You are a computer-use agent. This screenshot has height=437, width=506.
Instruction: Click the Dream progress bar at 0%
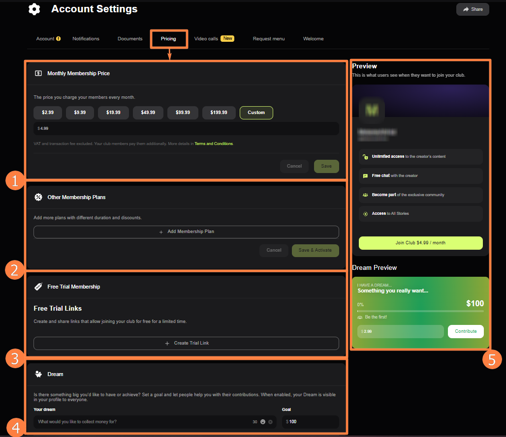pyautogui.click(x=420, y=311)
